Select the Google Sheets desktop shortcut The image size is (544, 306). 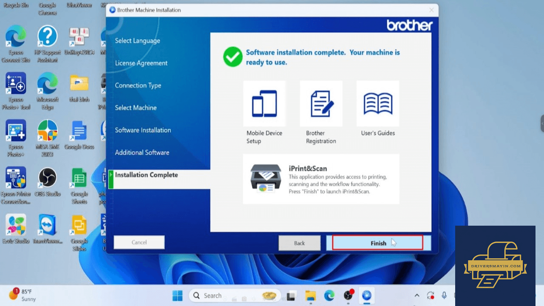(x=79, y=186)
